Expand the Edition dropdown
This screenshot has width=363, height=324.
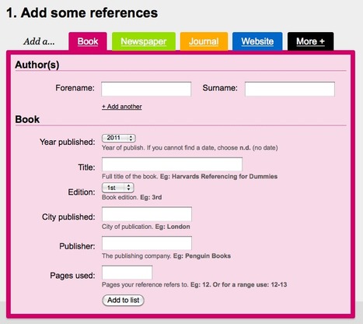coord(118,188)
